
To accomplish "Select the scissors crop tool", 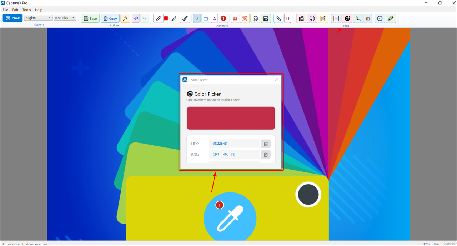I will coord(245,19).
